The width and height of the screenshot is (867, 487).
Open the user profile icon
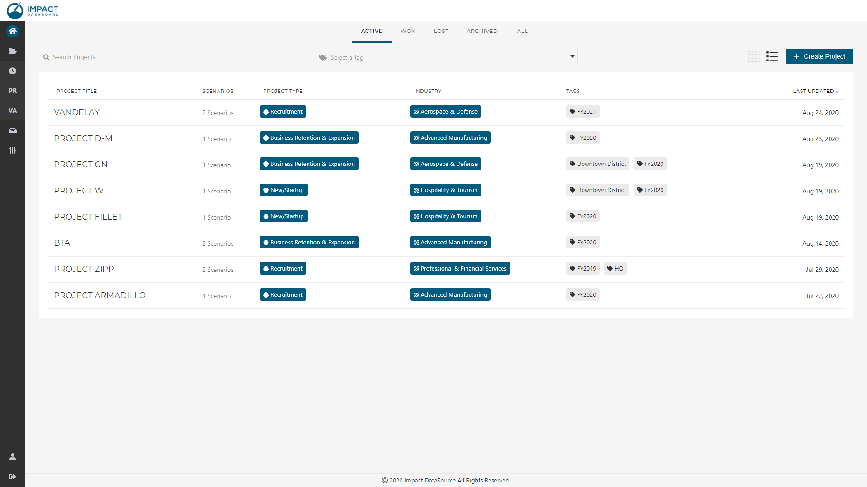13,457
